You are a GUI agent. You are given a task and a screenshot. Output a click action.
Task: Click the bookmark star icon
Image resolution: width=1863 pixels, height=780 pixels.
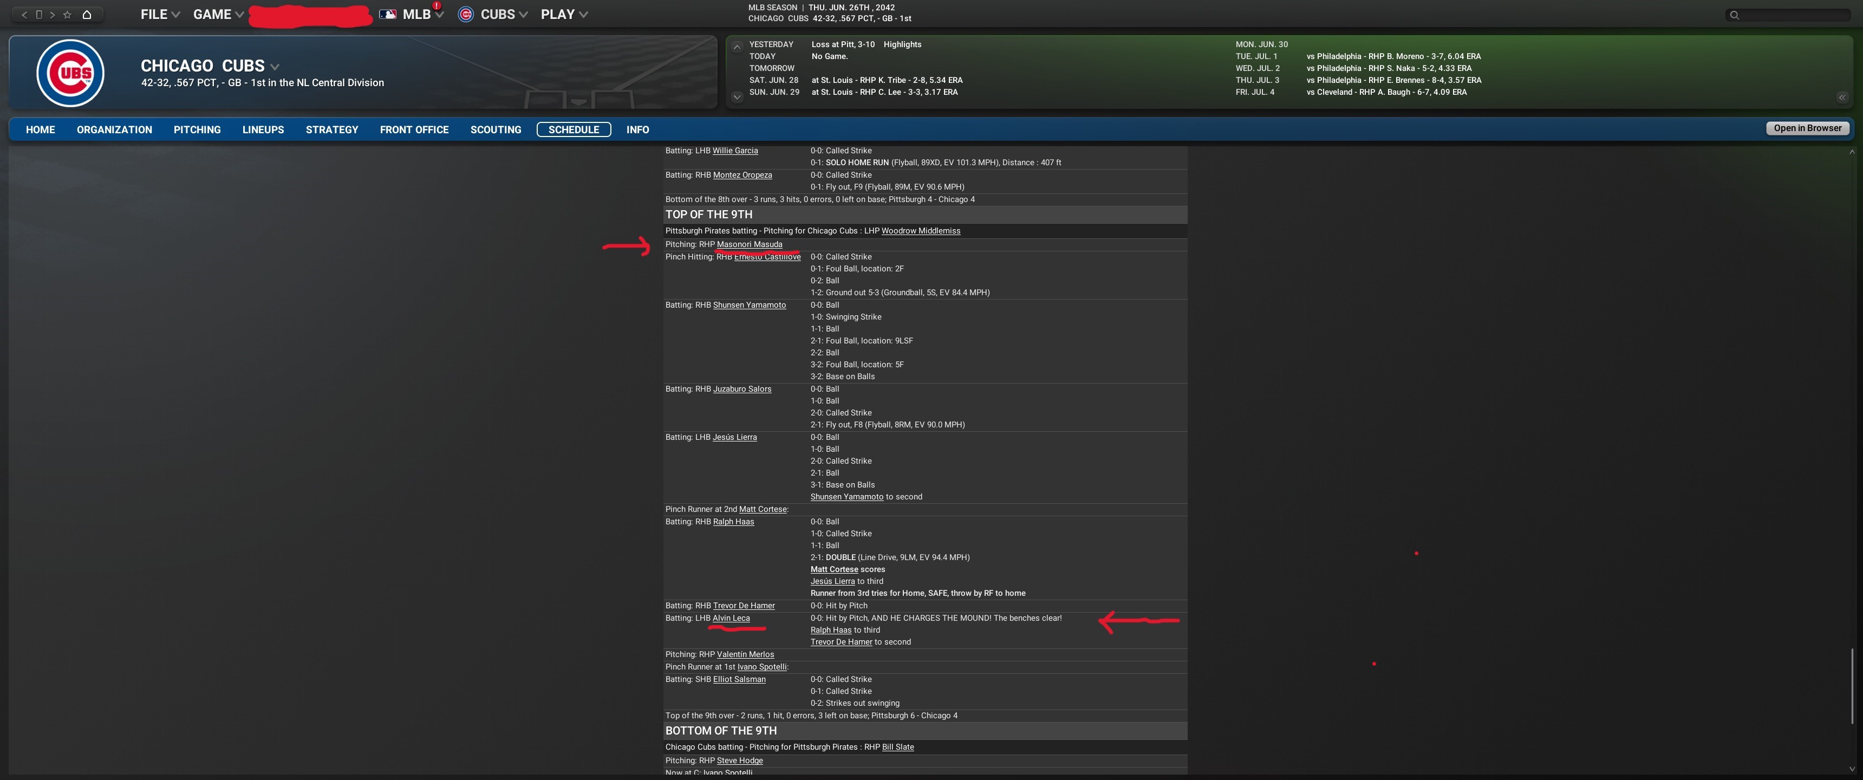pyautogui.click(x=67, y=15)
